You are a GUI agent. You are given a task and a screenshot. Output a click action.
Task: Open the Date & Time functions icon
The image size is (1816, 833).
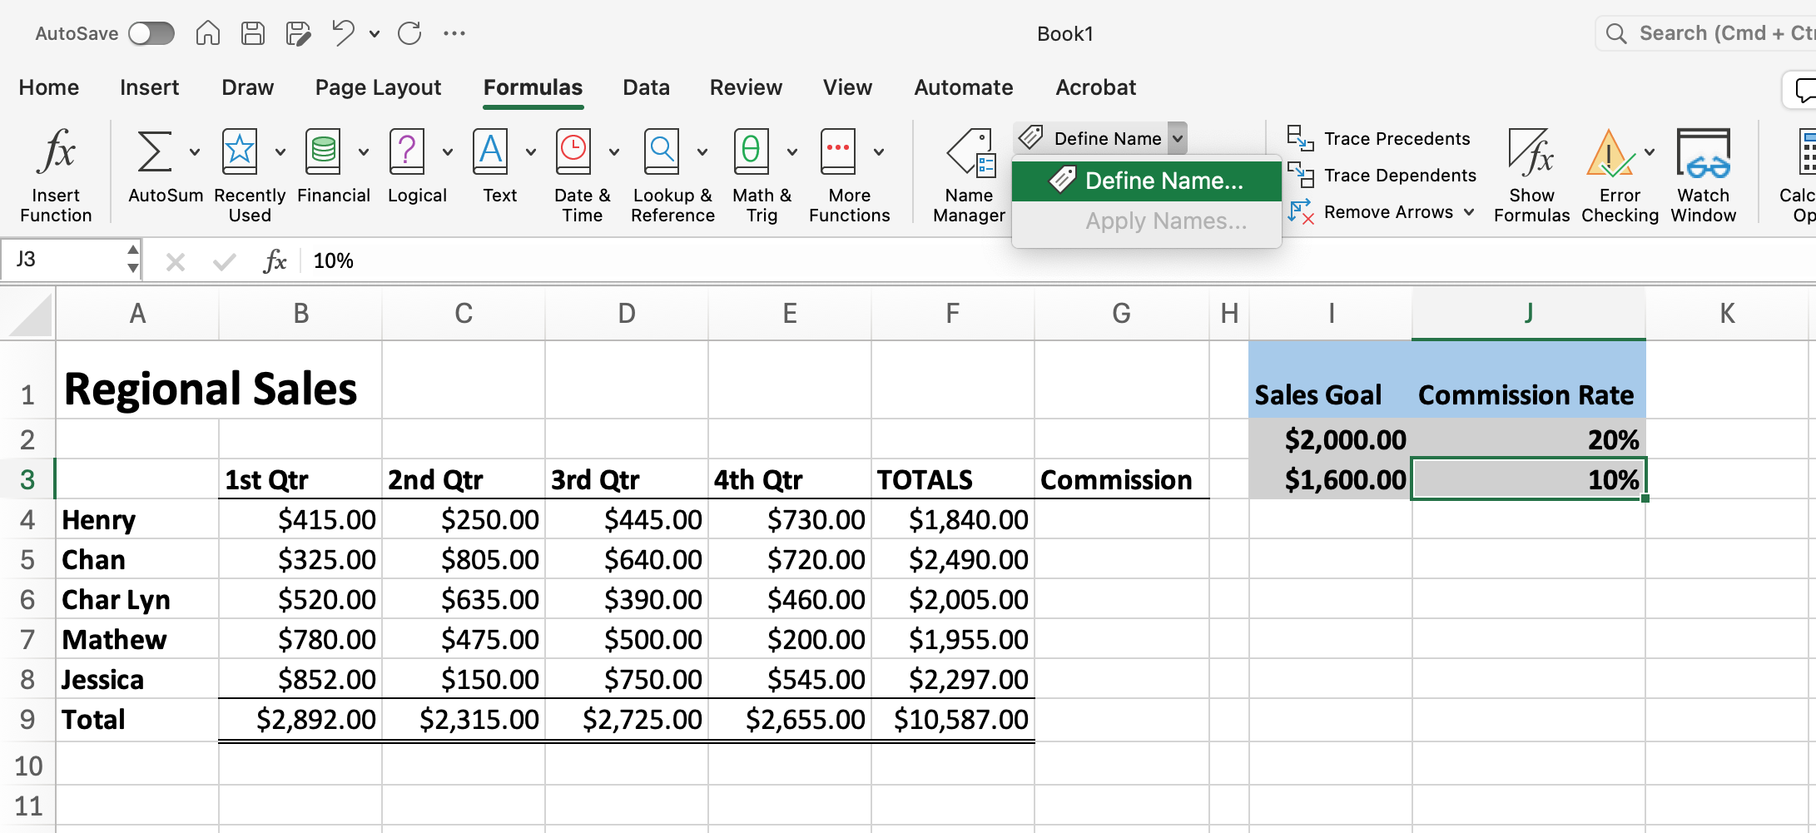[x=573, y=151]
